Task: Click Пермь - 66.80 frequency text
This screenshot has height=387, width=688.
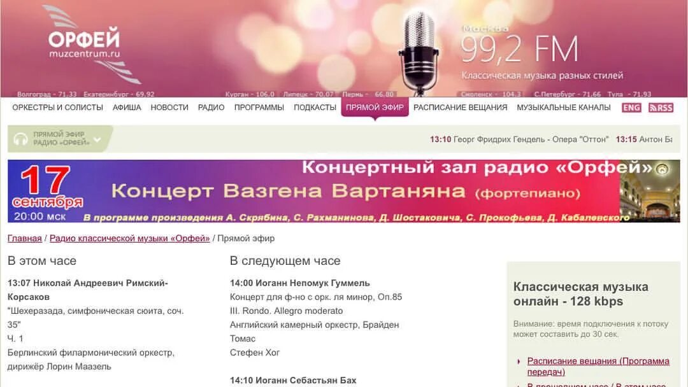Action: pos(368,94)
